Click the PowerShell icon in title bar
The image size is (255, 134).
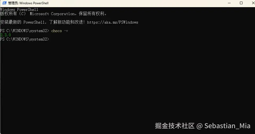(x=5, y=3)
